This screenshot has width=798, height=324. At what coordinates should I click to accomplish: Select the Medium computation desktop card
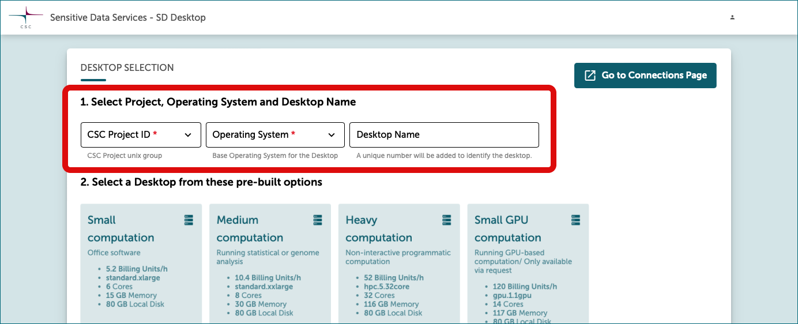pyautogui.click(x=270, y=263)
